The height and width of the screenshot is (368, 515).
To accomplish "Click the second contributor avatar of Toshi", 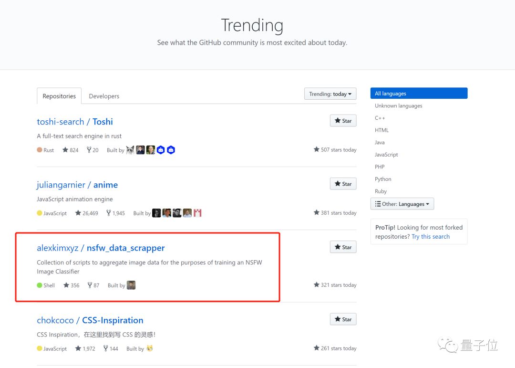I will tap(140, 150).
